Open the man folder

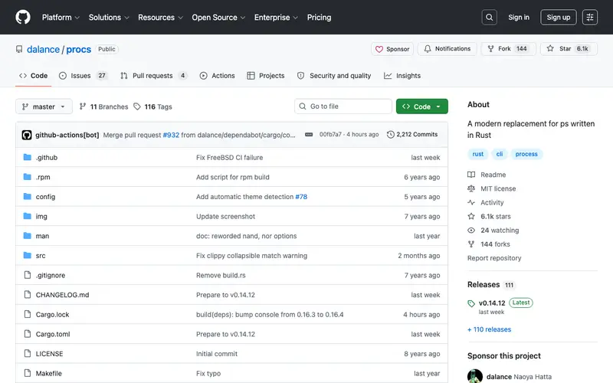(42, 236)
